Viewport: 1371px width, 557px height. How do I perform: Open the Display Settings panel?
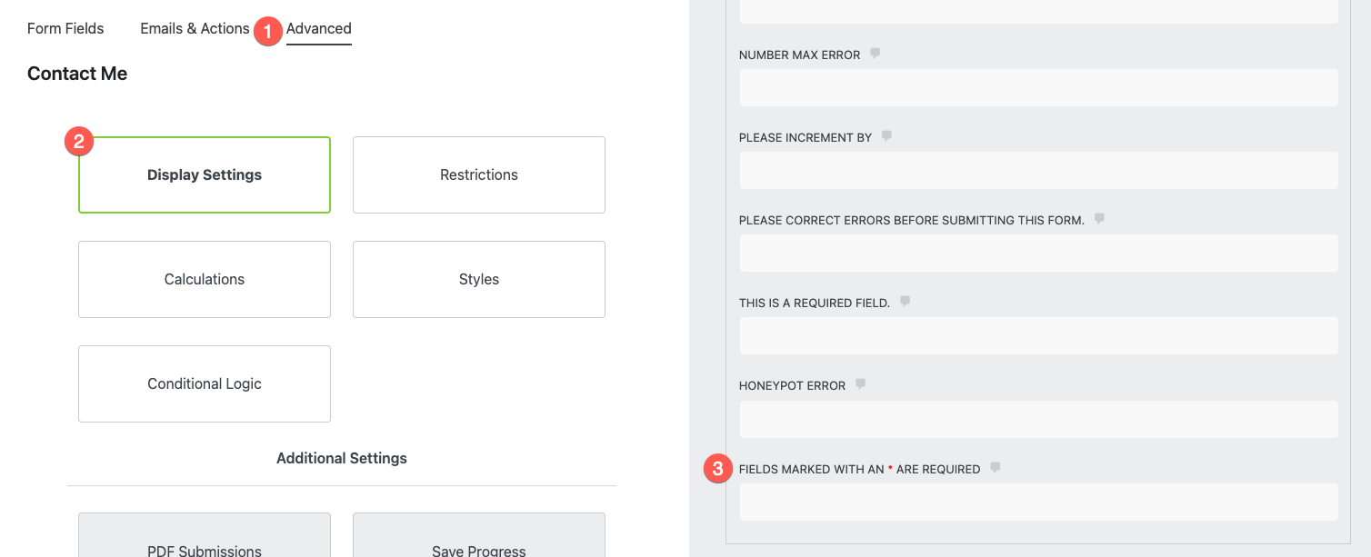(205, 175)
